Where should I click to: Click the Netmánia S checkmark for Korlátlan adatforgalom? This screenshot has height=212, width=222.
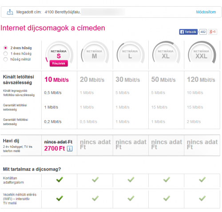pyautogui.click(x=59, y=179)
